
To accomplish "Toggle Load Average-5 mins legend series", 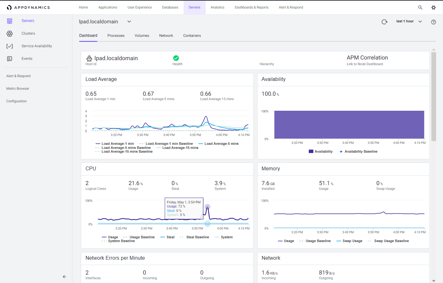I will point(219,144).
